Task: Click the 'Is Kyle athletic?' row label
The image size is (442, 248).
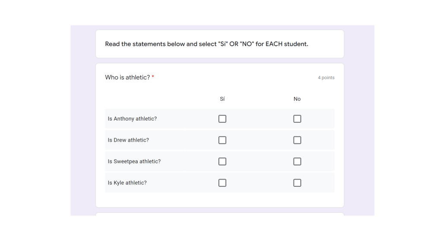Action: coord(127,183)
